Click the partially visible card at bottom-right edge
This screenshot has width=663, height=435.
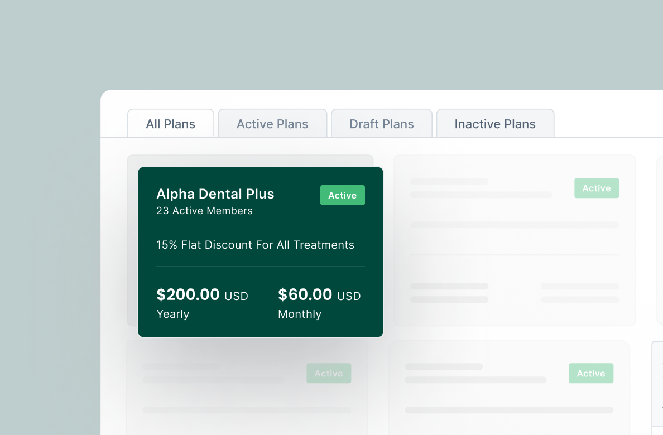[657, 390]
